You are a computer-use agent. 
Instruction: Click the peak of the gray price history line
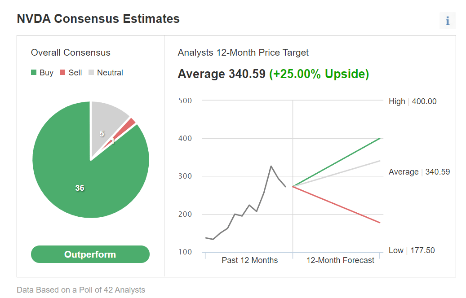point(271,166)
